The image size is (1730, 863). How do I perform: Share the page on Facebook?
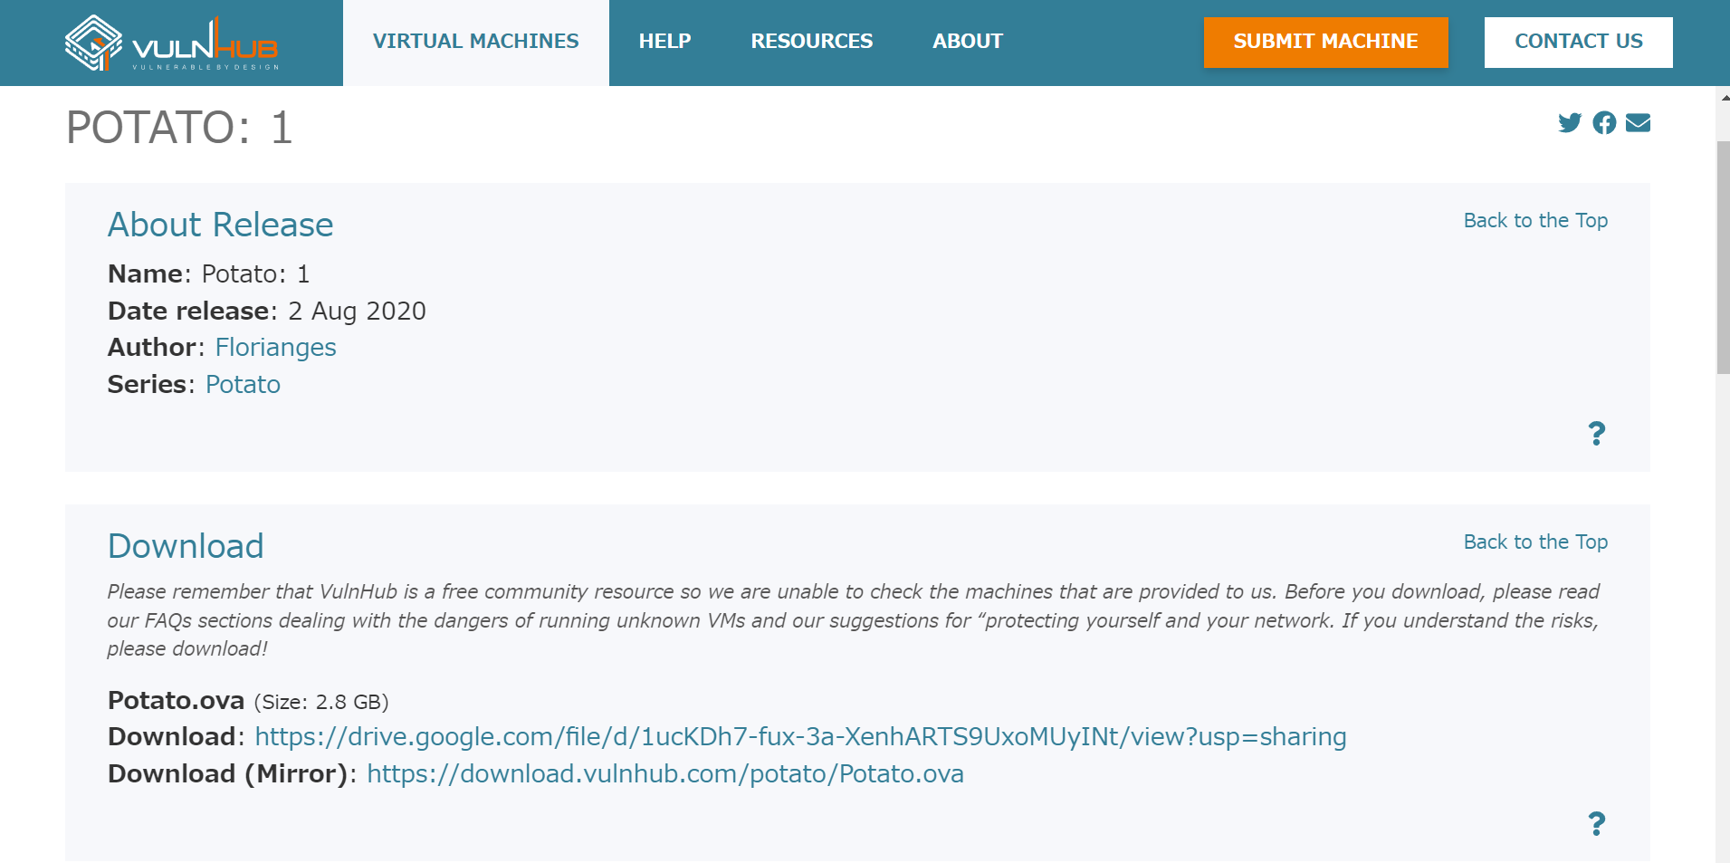click(1604, 123)
